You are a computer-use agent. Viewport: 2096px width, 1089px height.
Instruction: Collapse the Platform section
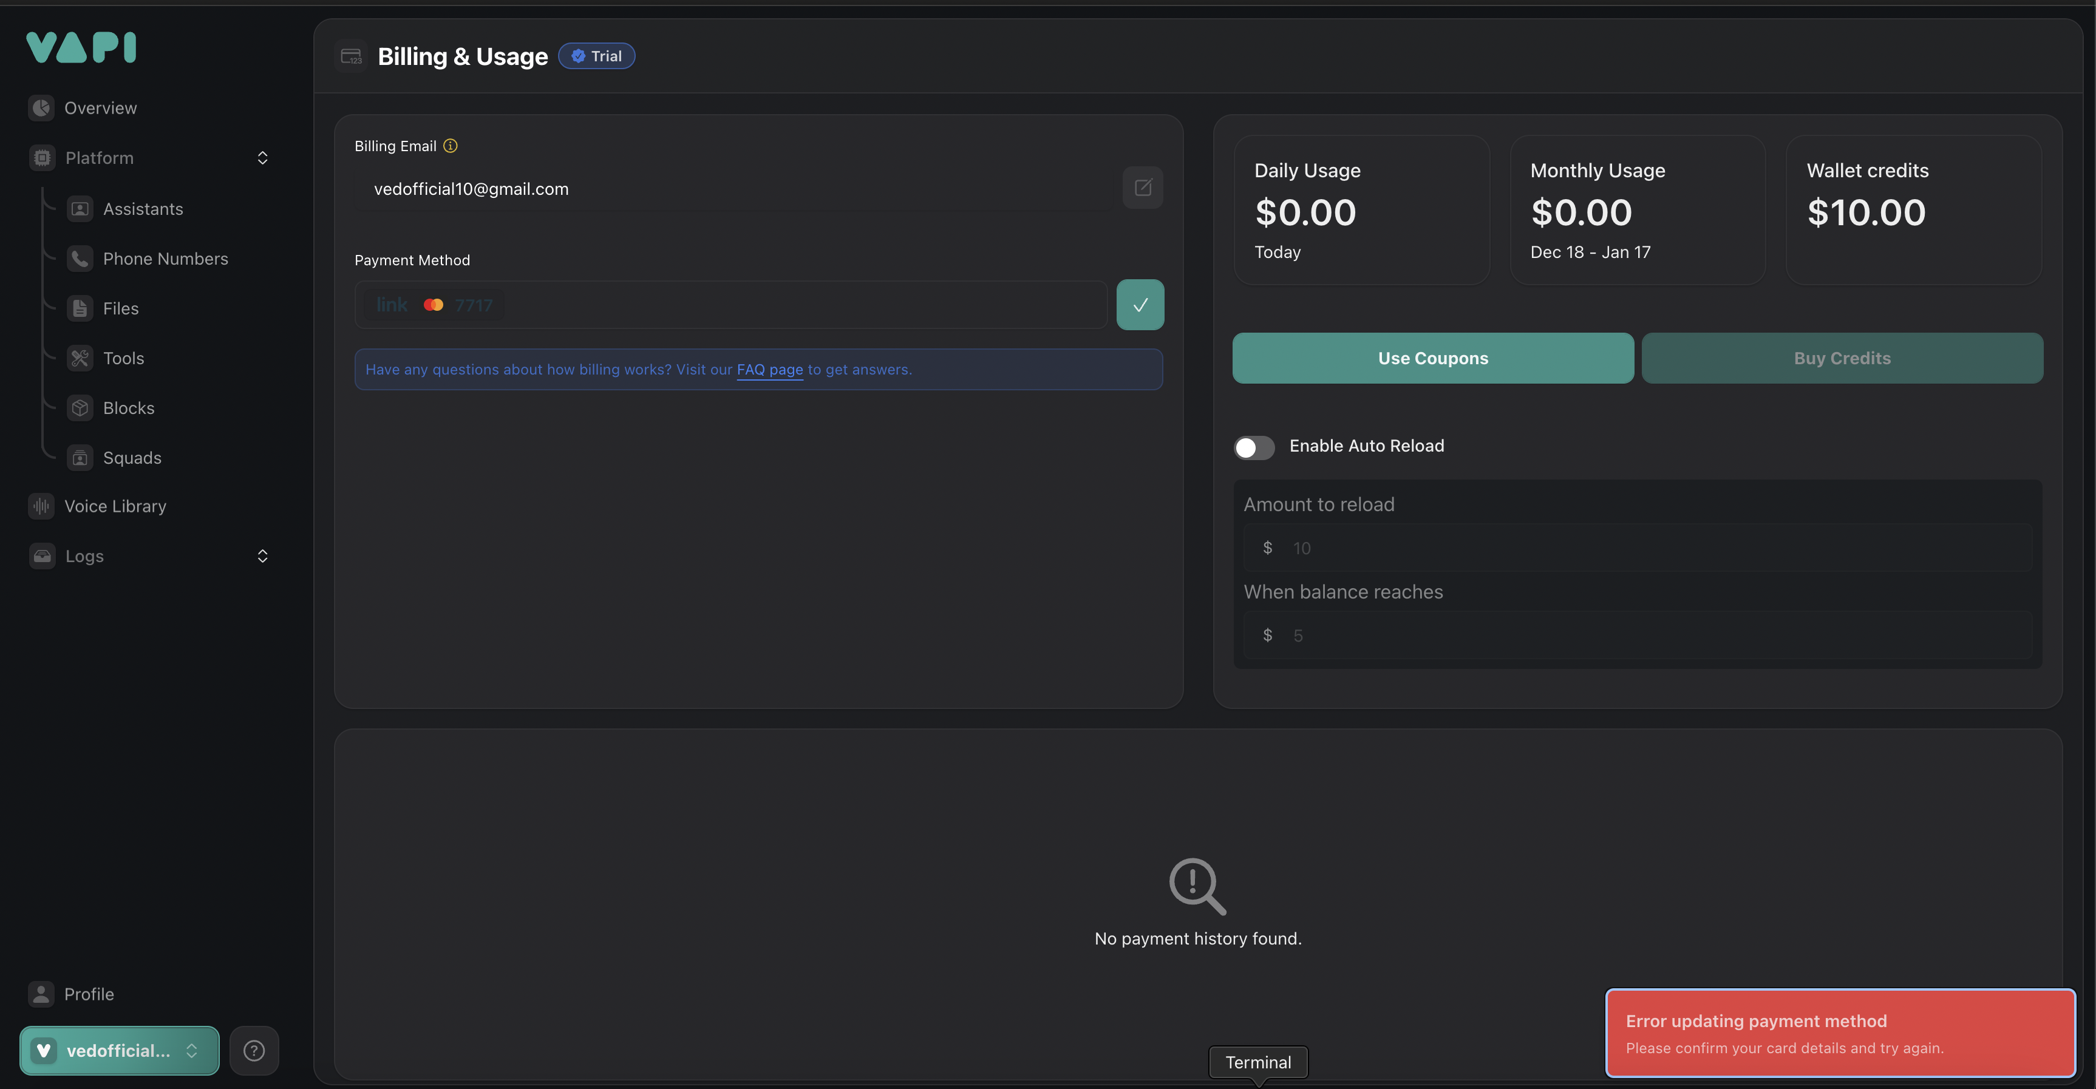point(262,157)
